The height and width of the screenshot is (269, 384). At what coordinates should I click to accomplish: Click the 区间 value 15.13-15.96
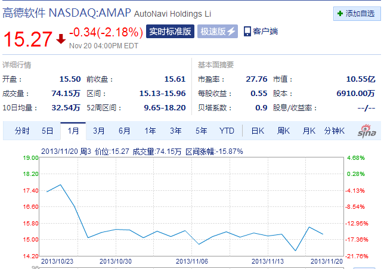pyautogui.click(x=162, y=93)
